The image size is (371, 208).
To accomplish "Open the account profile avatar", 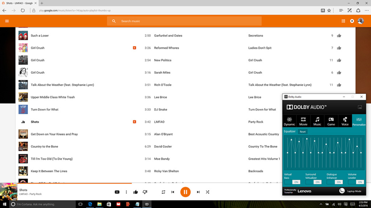I will (361, 21).
